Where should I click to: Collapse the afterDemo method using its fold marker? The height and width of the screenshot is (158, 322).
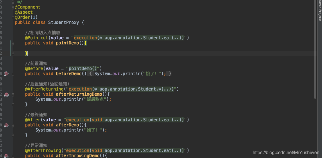tap(13, 125)
